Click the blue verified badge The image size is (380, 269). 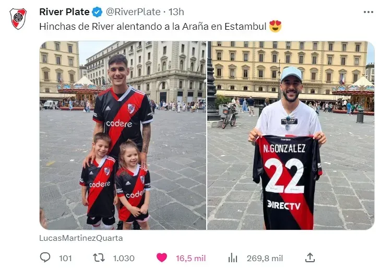(x=98, y=12)
